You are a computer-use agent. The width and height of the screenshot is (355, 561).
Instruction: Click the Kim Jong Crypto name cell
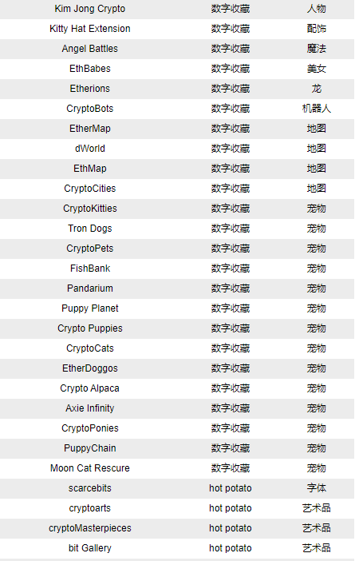pyautogui.click(x=89, y=9)
